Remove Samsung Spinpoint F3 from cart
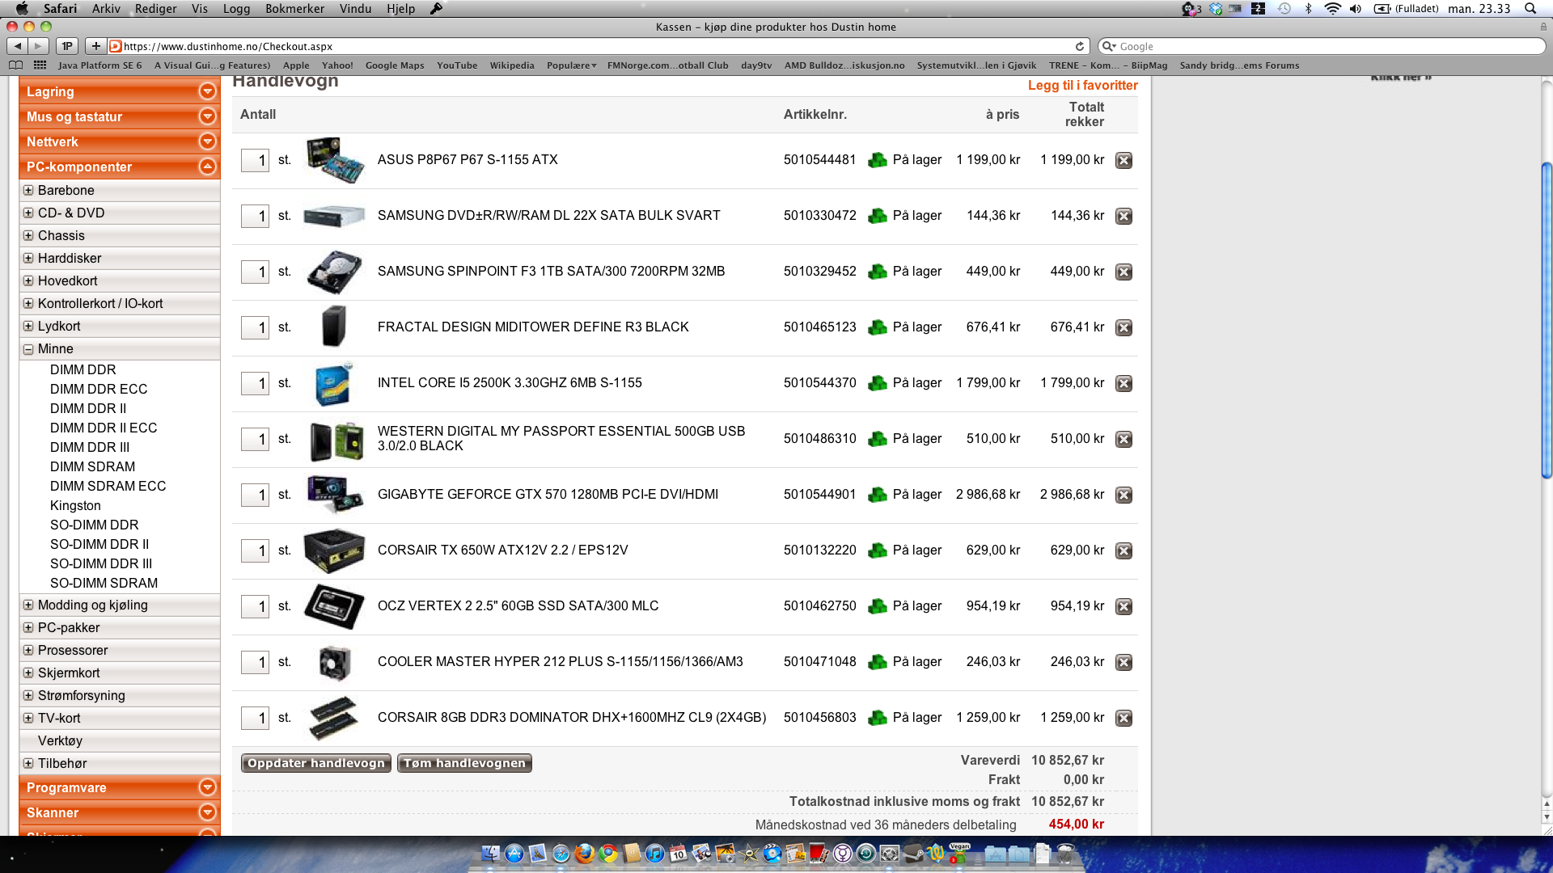The image size is (1553, 873). 1123,272
